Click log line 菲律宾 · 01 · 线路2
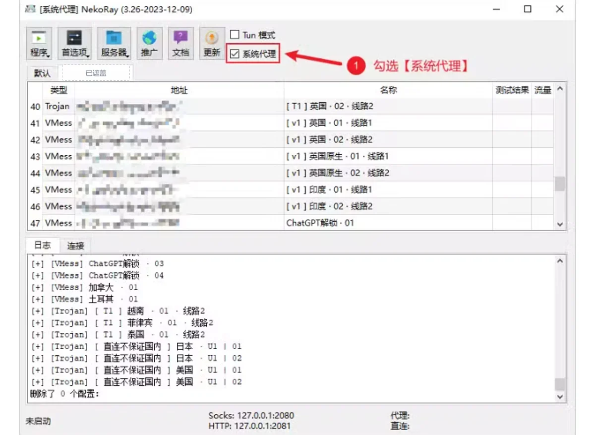The image size is (595, 435). coord(122,323)
